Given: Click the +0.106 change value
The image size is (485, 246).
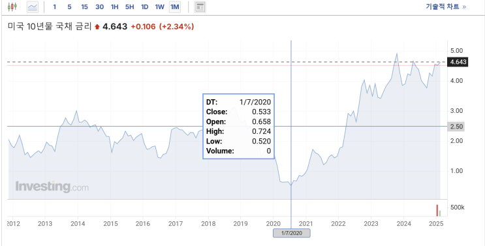Looking at the screenshot, I should coord(143,27).
